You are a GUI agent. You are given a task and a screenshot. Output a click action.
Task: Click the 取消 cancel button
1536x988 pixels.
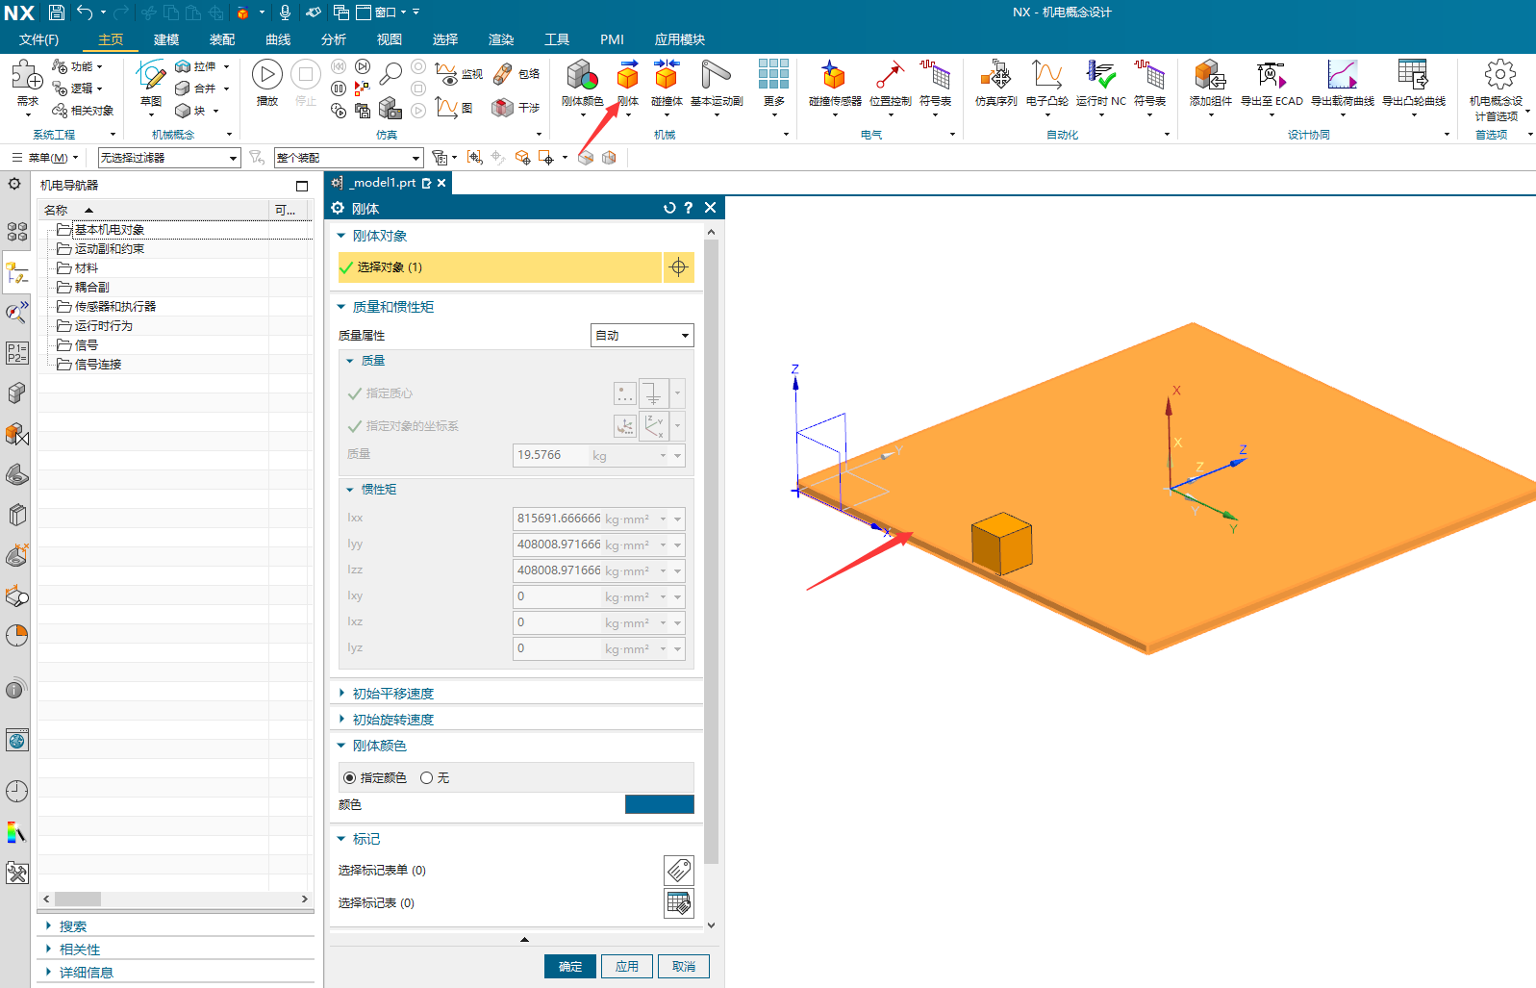[684, 966]
